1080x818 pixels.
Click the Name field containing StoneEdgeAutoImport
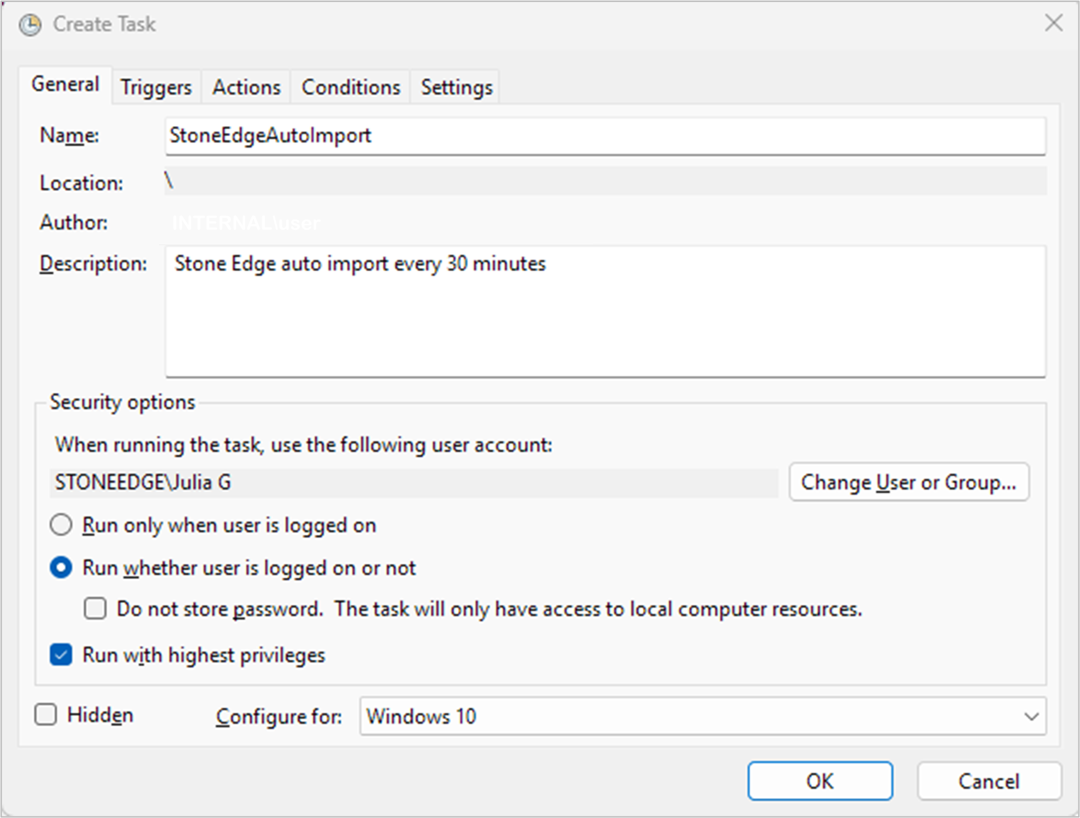605,136
